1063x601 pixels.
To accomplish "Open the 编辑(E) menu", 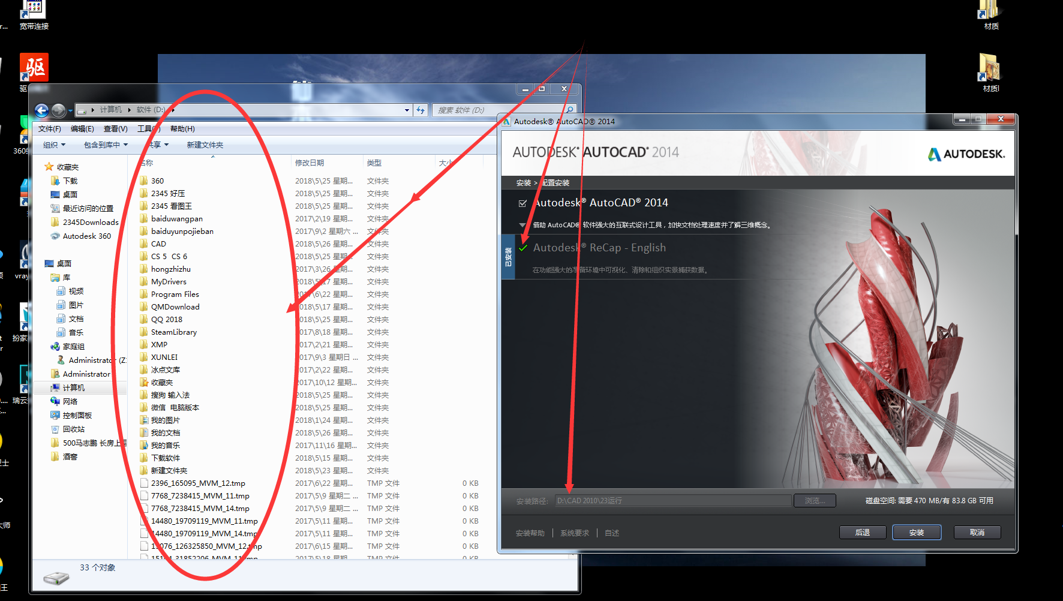I will tap(82, 128).
